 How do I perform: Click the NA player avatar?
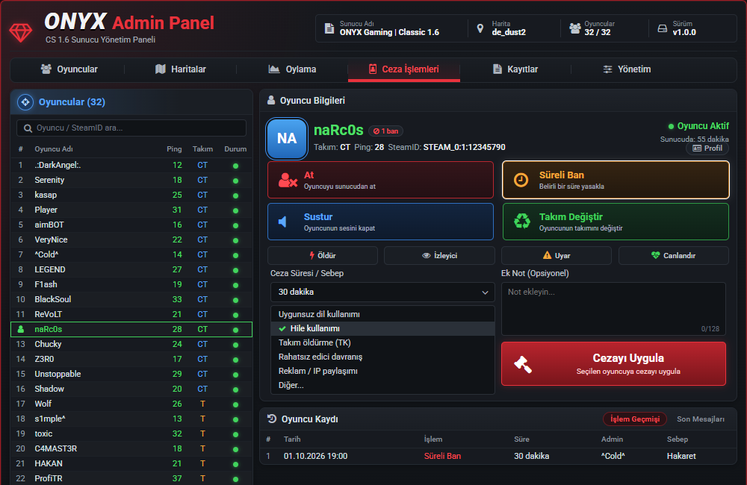point(287,139)
